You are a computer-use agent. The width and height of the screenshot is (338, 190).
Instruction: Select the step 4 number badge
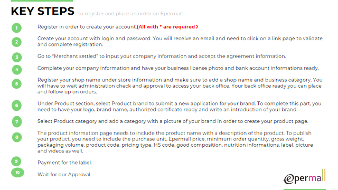click(x=17, y=70)
